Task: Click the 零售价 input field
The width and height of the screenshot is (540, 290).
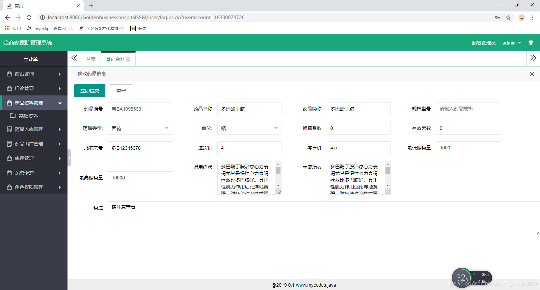Action: pos(359,148)
